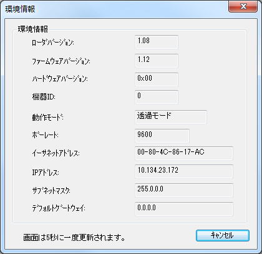Click the IPアドレス label text

pyautogui.click(x=46, y=173)
